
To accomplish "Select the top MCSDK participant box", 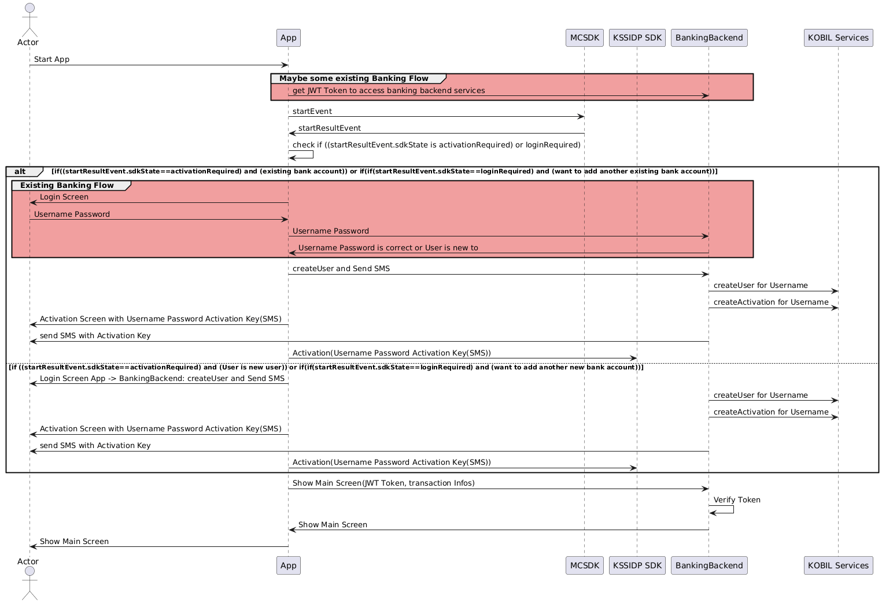I will (x=584, y=38).
